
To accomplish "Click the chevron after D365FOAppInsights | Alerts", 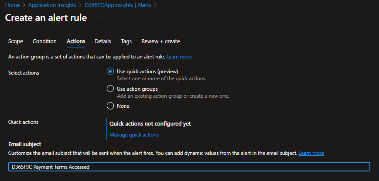I will pyautogui.click(x=155, y=5).
